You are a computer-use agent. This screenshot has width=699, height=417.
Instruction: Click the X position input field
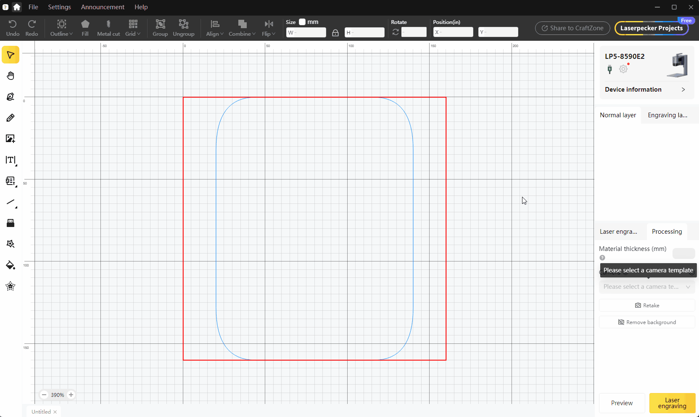point(453,32)
